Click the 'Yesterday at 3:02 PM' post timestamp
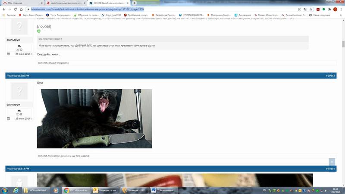 pos(18,76)
